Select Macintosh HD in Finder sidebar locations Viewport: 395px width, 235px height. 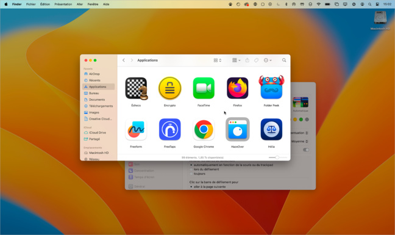pyautogui.click(x=99, y=153)
